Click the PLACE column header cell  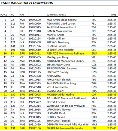point(4,15)
